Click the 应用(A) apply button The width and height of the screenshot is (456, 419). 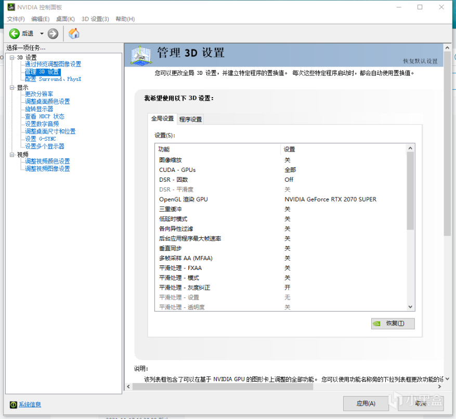[366, 403]
